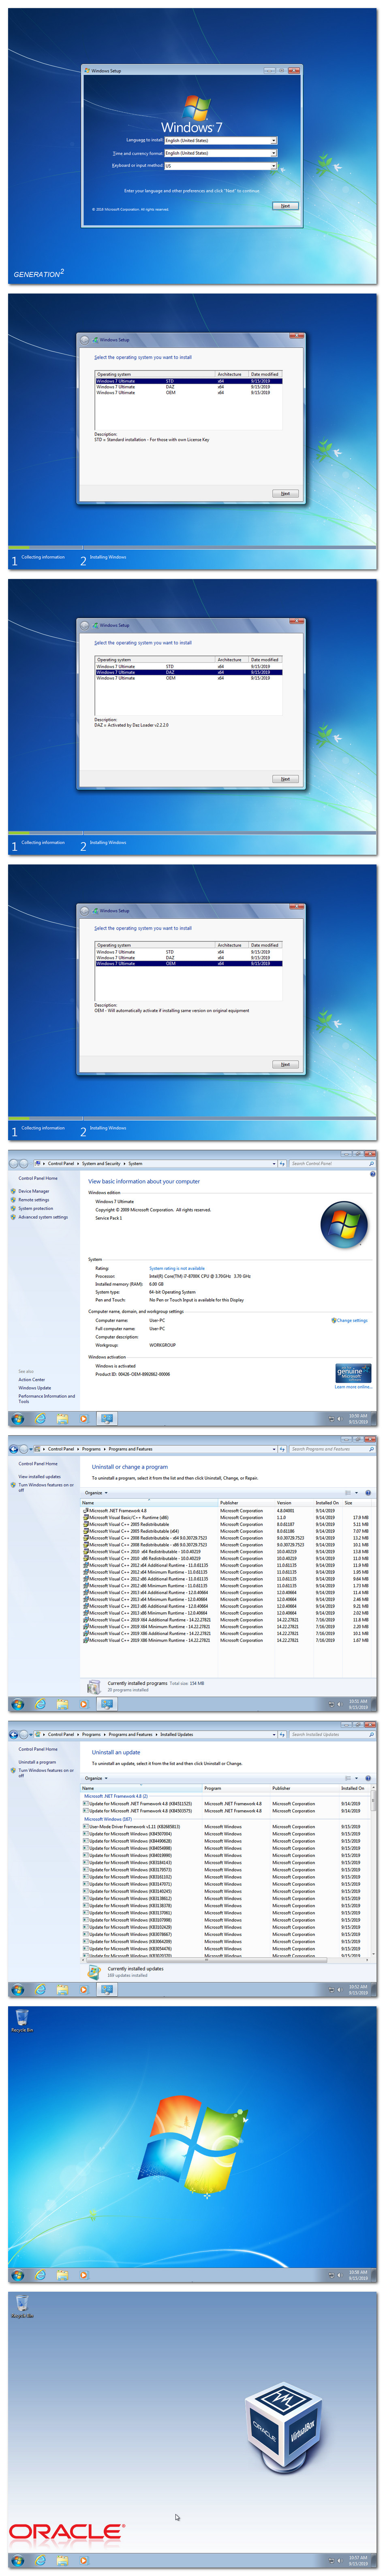Open Windows Update under See also

coord(34,1388)
